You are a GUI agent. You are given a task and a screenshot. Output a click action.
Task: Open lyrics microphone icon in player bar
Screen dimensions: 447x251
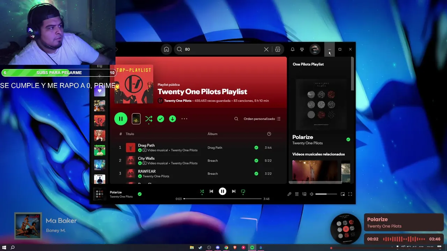click(x=289, y=194)
